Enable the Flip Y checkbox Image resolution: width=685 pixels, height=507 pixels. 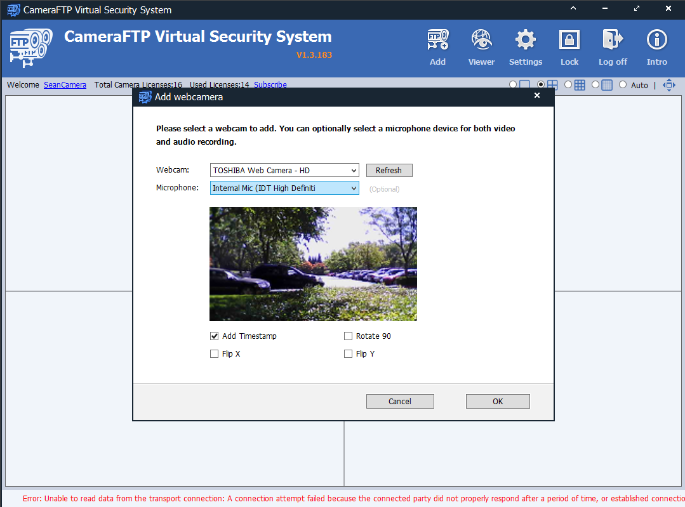pyautogui.click(x=348, y=354)
